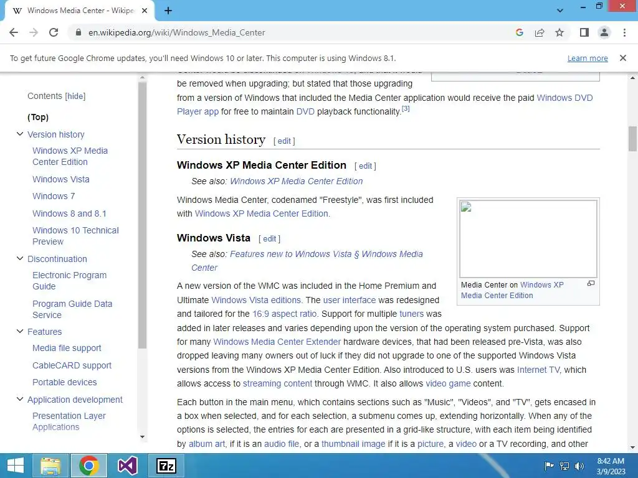Close the Windows Media Center tab

click(145, 11)
